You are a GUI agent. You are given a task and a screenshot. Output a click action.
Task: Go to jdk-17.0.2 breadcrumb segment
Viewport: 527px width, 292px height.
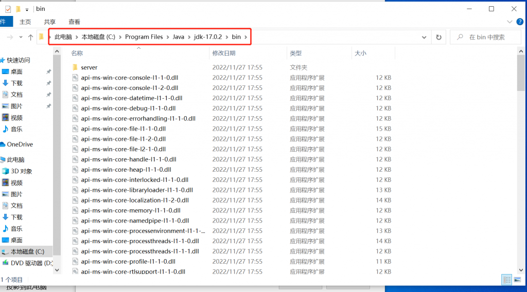208,37
